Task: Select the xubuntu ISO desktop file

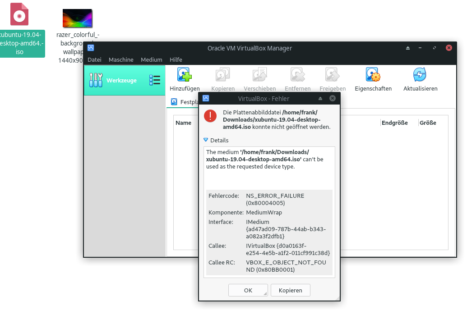Action: tap(19, 14)
